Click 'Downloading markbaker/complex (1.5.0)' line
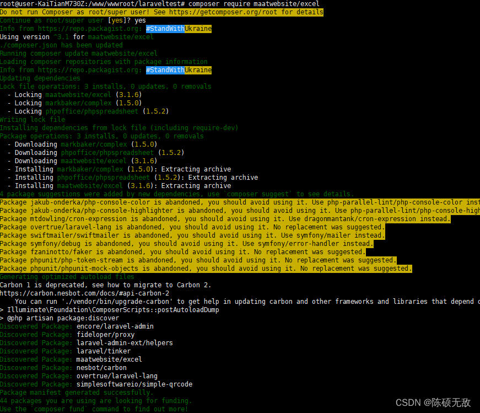The image size is (480, 413). pos(82,144)
